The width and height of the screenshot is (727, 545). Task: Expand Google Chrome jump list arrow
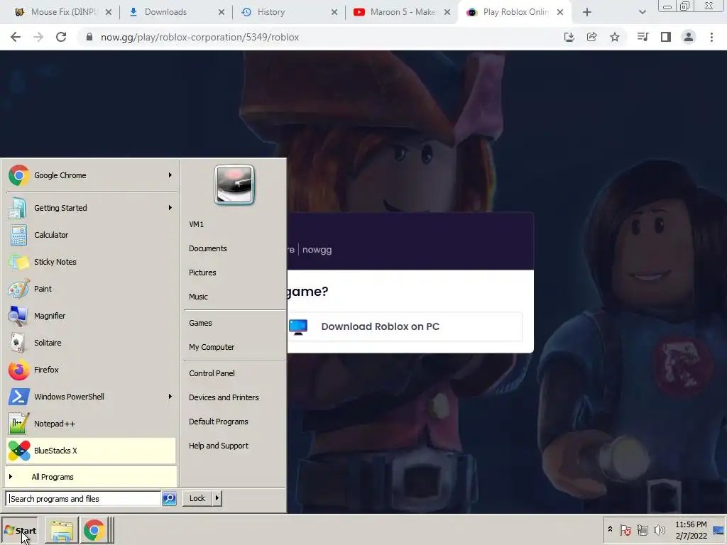point(170,175)
